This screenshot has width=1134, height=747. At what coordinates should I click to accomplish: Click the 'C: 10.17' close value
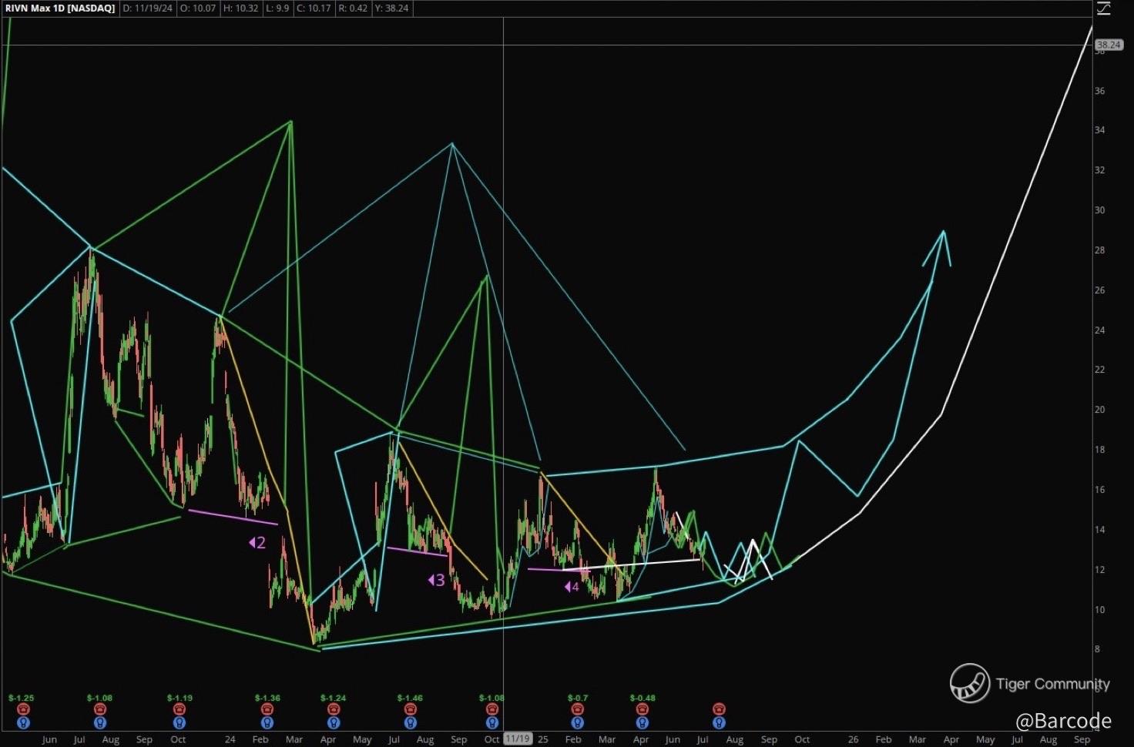(314, 8)
